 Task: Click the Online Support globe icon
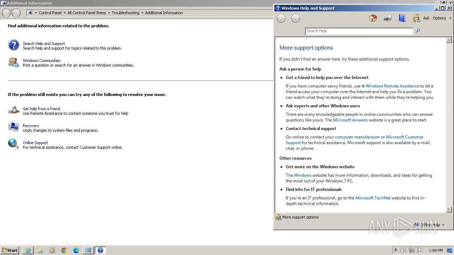[x=14, y=144]
